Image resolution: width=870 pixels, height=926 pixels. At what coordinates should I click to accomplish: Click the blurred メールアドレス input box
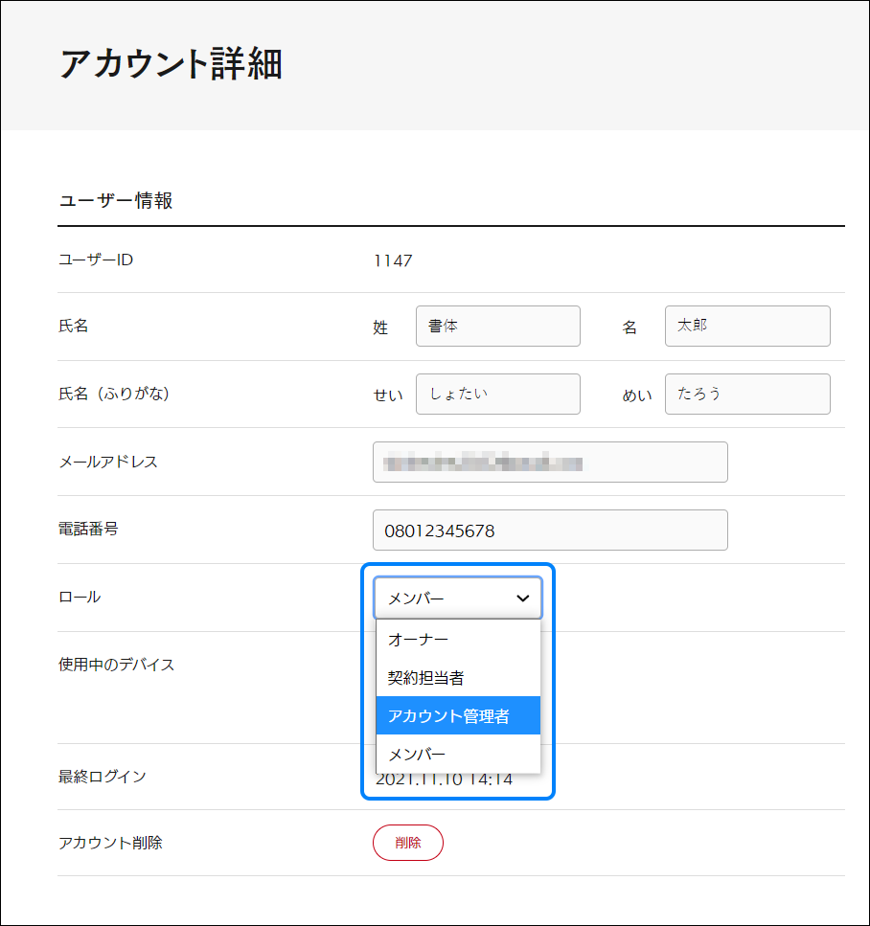tap(549, 463)
